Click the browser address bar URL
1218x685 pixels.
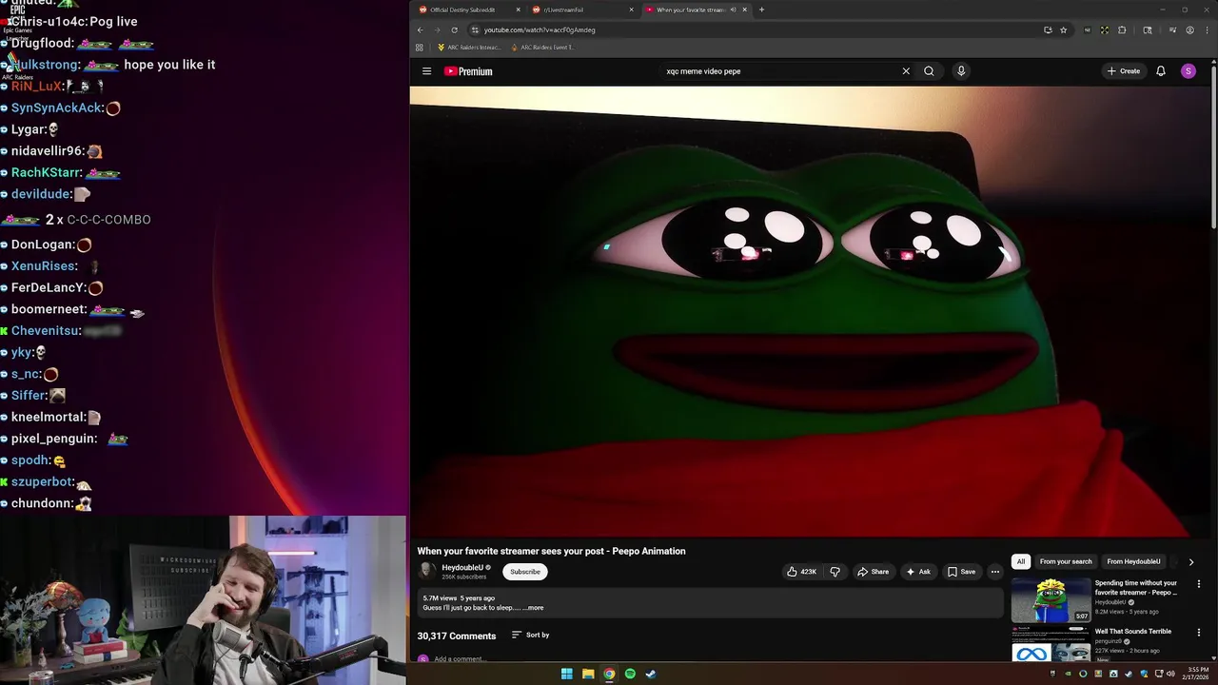[x=540, y=29]
